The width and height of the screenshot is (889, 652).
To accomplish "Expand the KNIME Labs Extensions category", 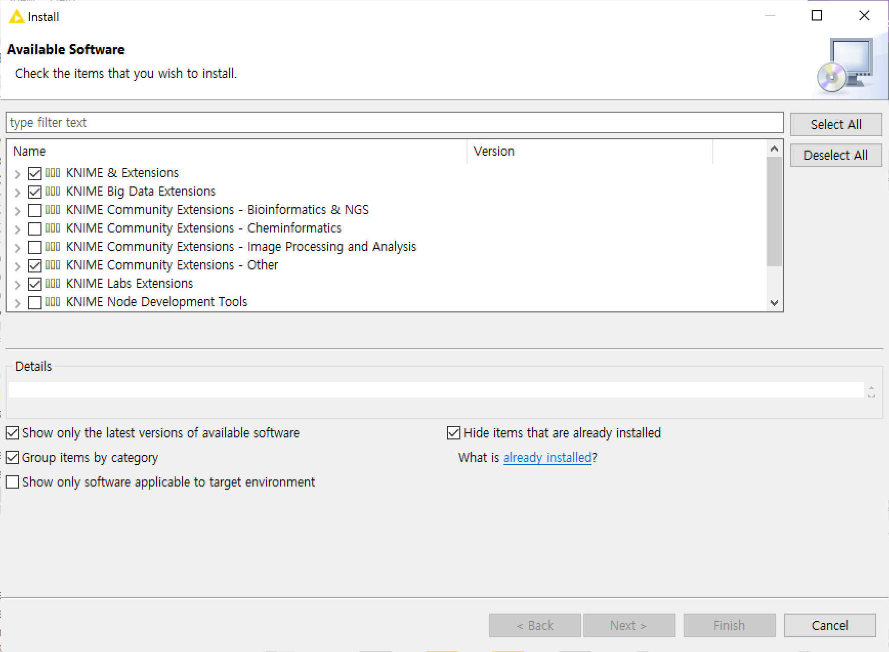I will point(17,285).
